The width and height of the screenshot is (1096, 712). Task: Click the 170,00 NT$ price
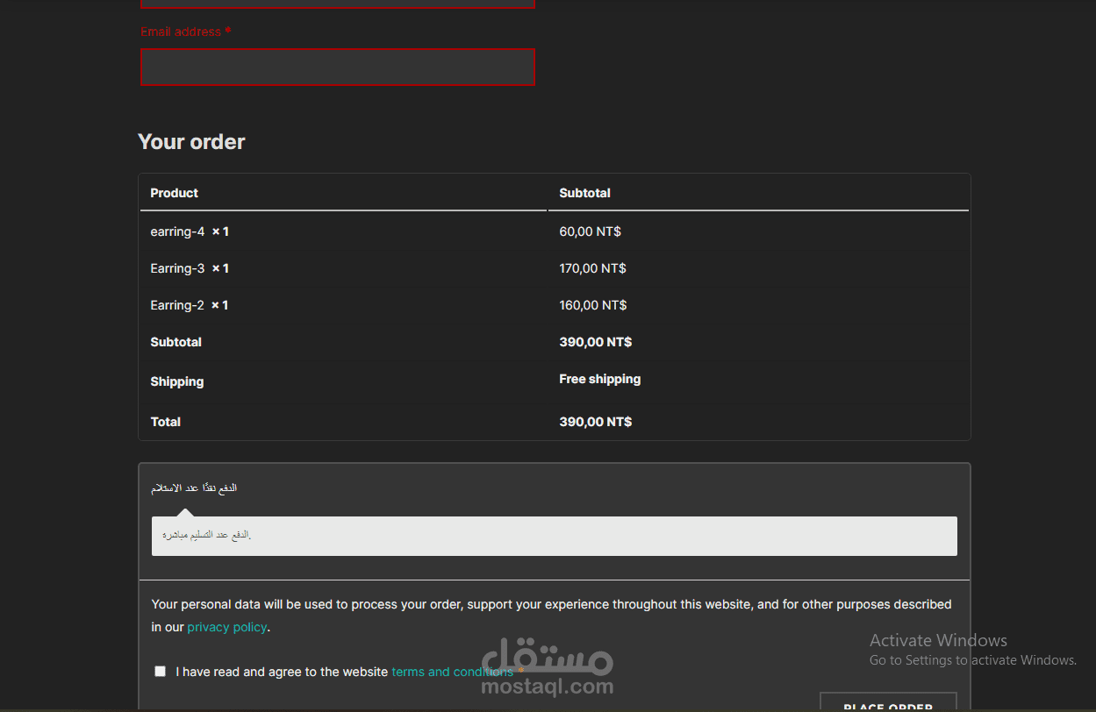tap(592, 268)
